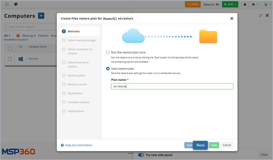Open the user account dropdown
This screenshot has width=273, height=160.
(267, 4)
